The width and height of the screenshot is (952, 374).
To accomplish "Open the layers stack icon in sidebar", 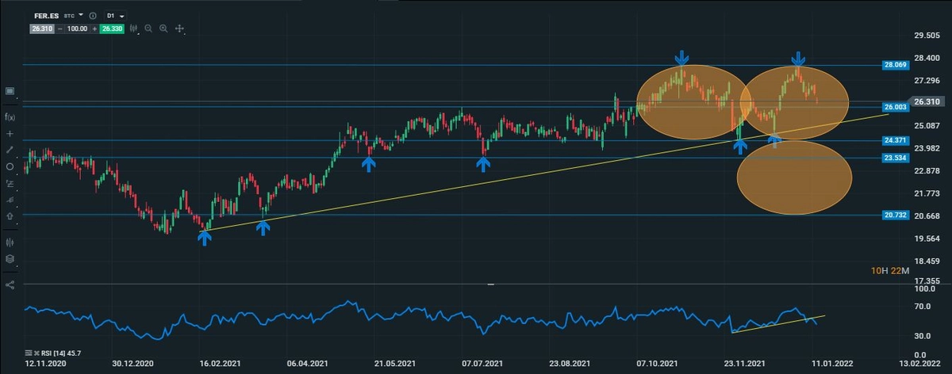I will click(10, 258).
